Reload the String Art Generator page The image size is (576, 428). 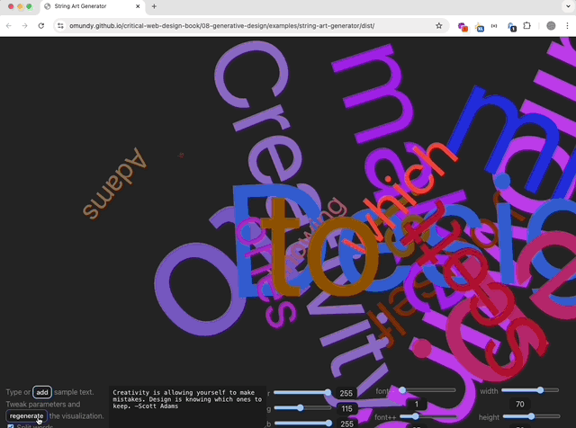(41, 26)
